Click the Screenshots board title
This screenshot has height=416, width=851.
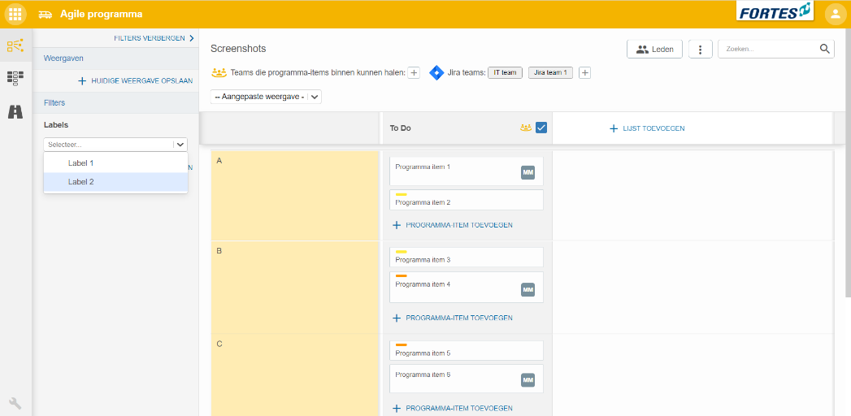pyautogui.click(x=238, y=49)
